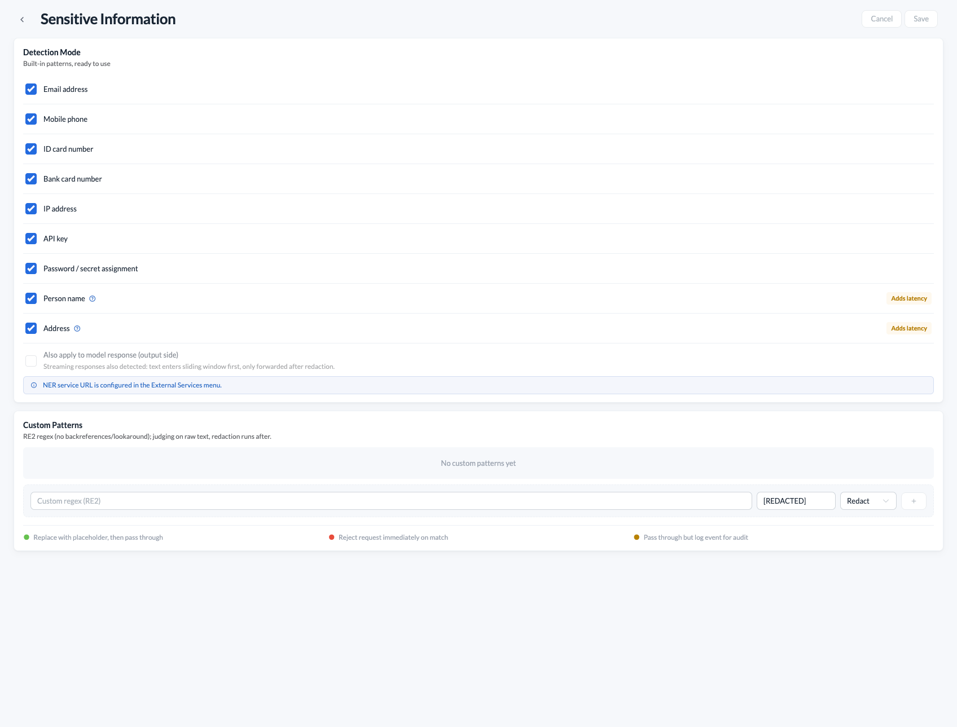Open the Address help tooltip icon
The height and width of the screenshot is (727, 957).
click(77, 329)
